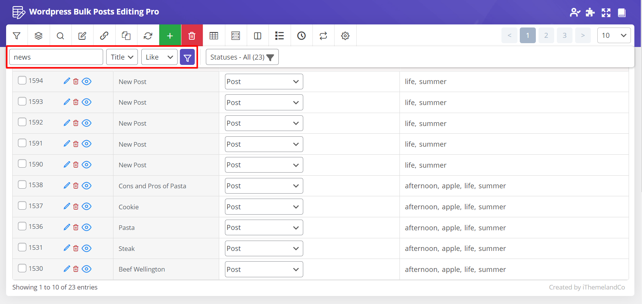Open the list view icon
Viewport: 642px width, 304px height.
[x=280, y=36]
